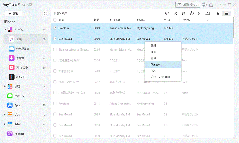Screen dimensions: 239x143
Task: Click the refresh icon in the toolbar
Action: click(167, 13)
